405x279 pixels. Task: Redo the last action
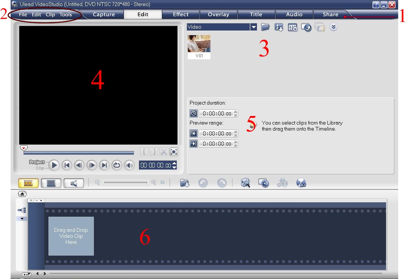(x=223, y=183)
